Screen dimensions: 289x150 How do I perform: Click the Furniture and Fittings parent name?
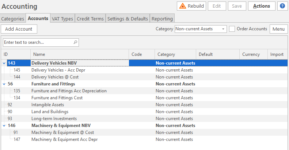point(53,84)
